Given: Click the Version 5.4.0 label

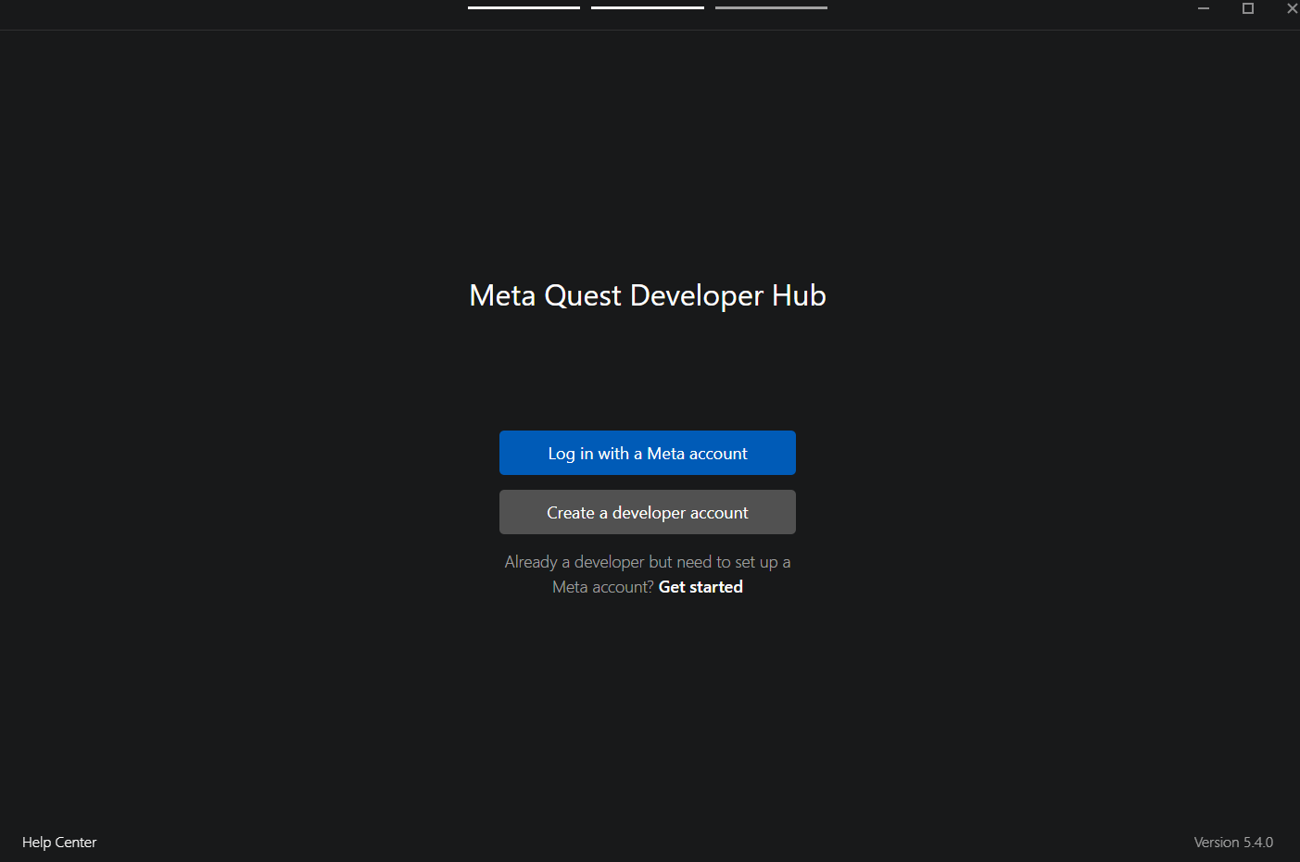Looking at the screenshot, I should [1233, 842].
